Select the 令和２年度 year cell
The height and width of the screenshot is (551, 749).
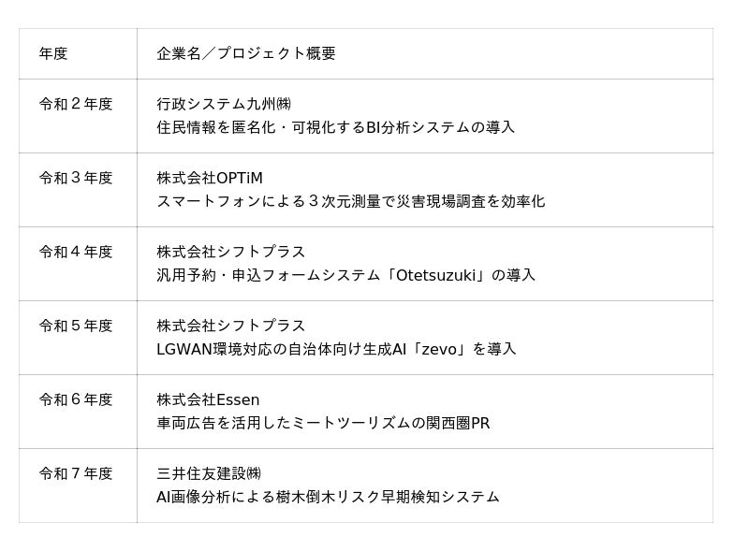[x=76, y=104]
